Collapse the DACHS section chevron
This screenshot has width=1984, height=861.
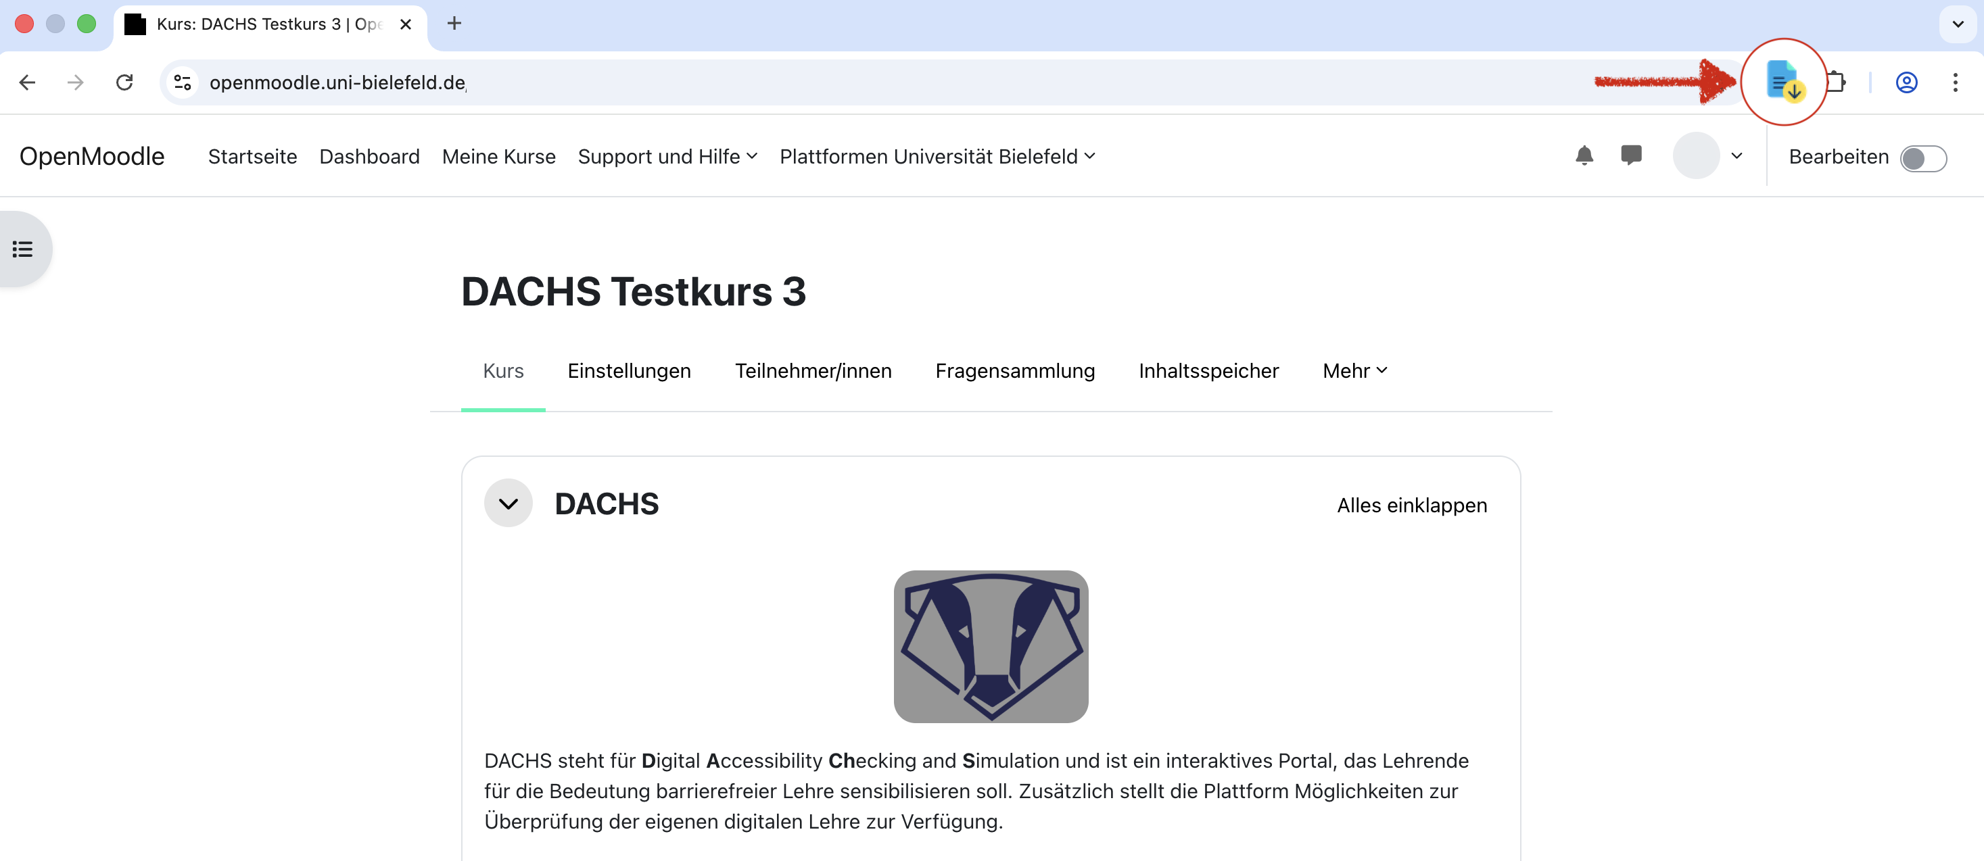click(x=508, y=503)
